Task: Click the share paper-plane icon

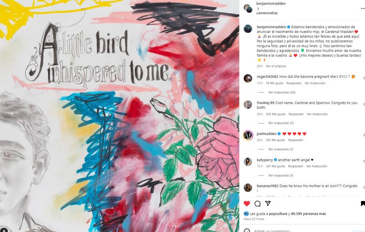Action: (268, 203)
